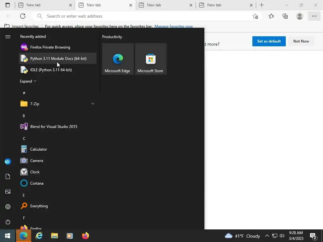The height and width of the screenshot is (242, 323).
Task: Click the Productivity group heading
Action: 112,37
